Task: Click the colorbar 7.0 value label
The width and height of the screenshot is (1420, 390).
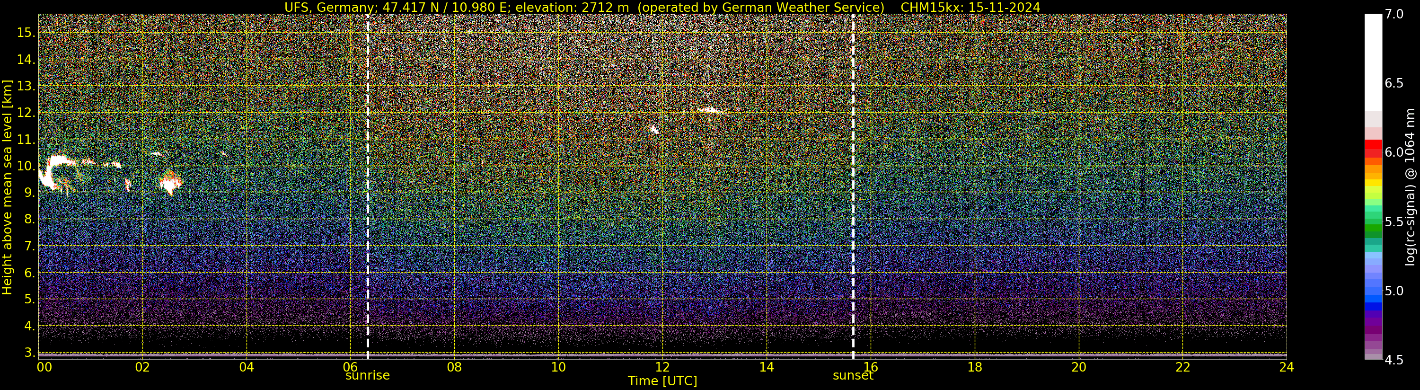Action: 1394,14
